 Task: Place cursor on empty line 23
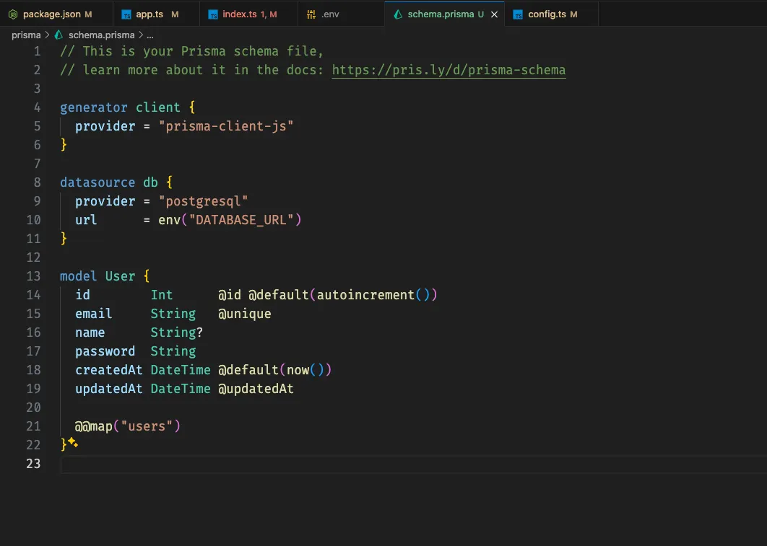point(413,464)
